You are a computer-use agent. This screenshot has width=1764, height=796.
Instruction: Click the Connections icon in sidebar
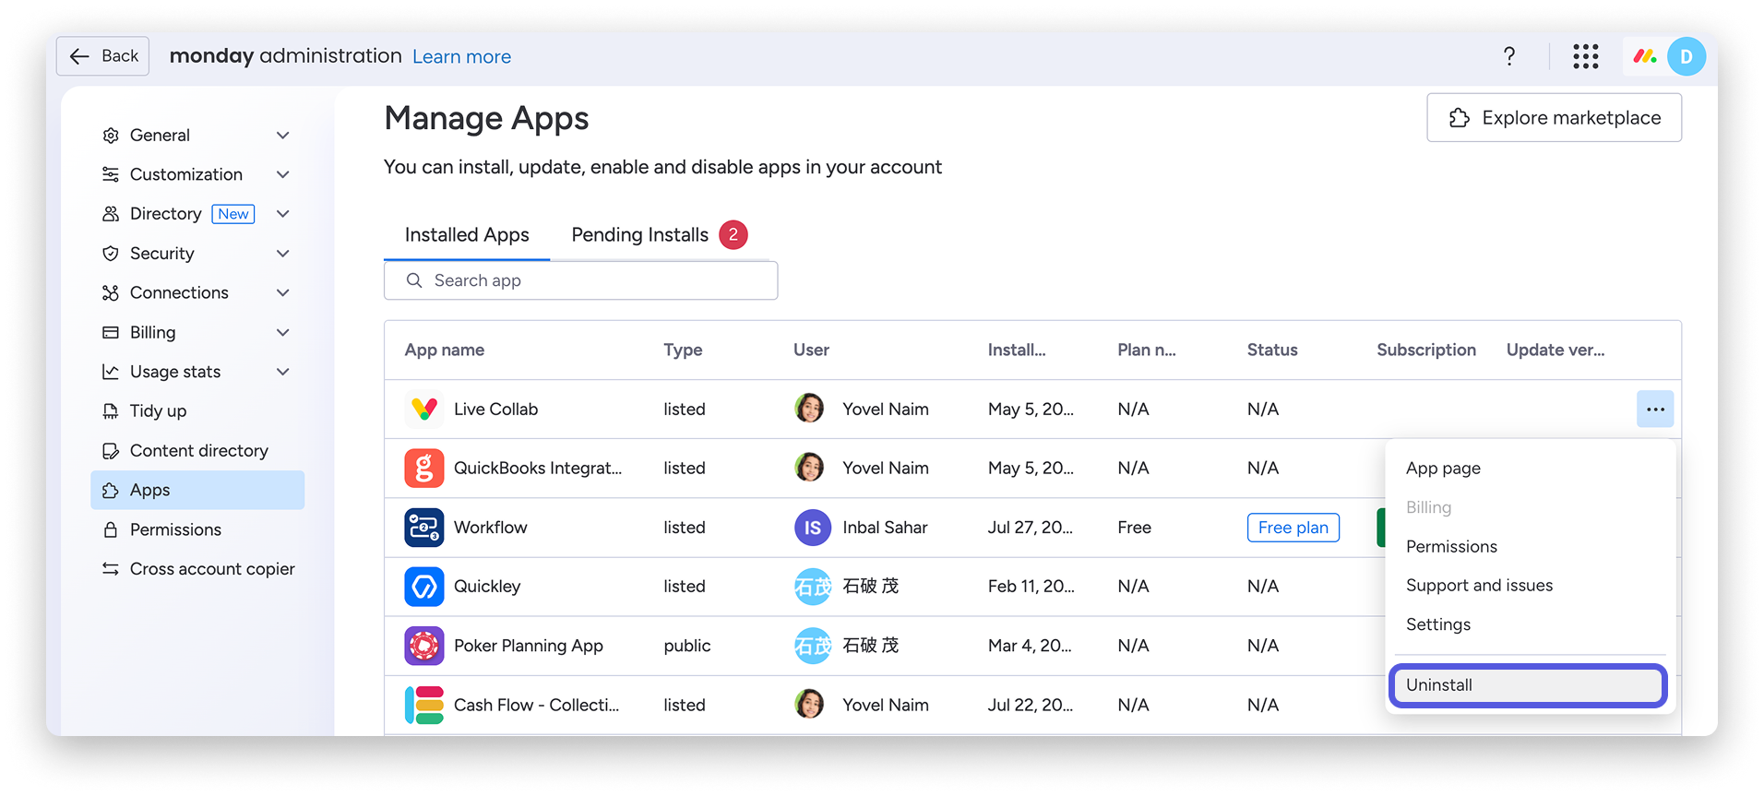(111, 292)
